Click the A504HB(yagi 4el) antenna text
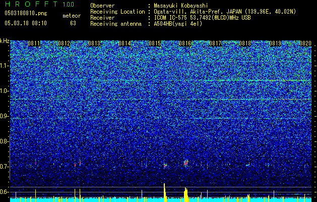 pos(178,24)
